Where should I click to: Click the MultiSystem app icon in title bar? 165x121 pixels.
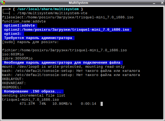[3, 3]
